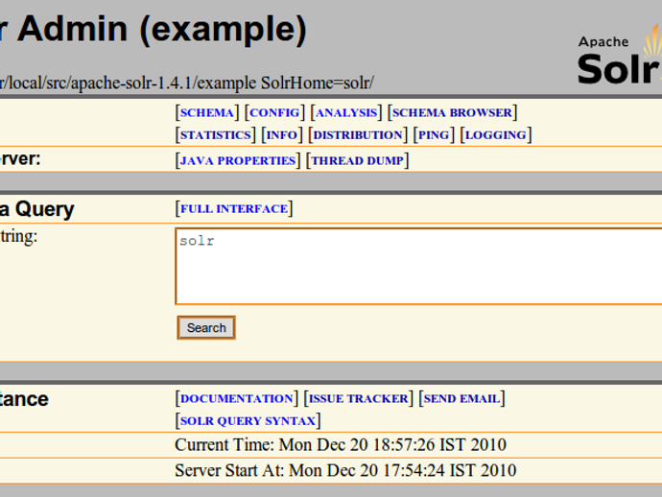Click the Search button
The width and height of the screenshot is (662, 497).
click(206, 328)
